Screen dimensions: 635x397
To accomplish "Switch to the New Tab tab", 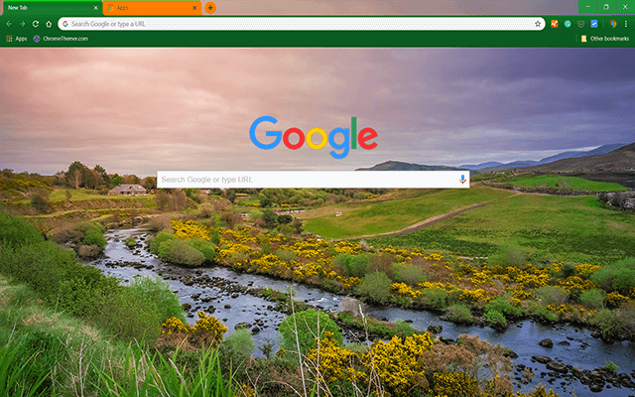I will click(x=52, y=8).
